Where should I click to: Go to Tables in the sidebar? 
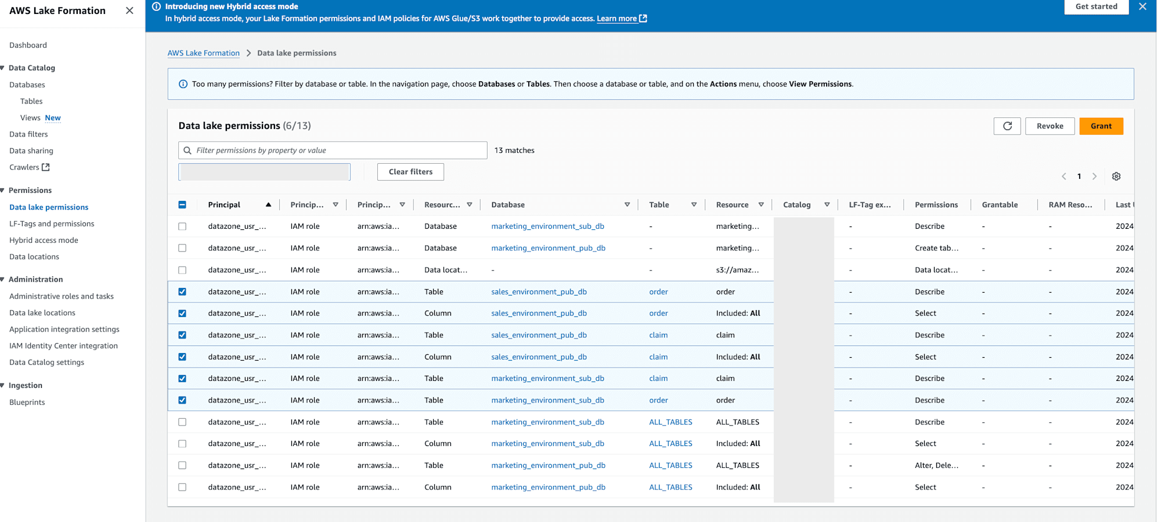(x=31, y=101)
